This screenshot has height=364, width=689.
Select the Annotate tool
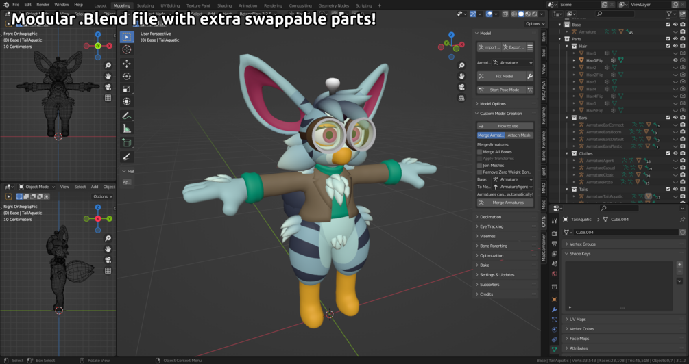127,116
